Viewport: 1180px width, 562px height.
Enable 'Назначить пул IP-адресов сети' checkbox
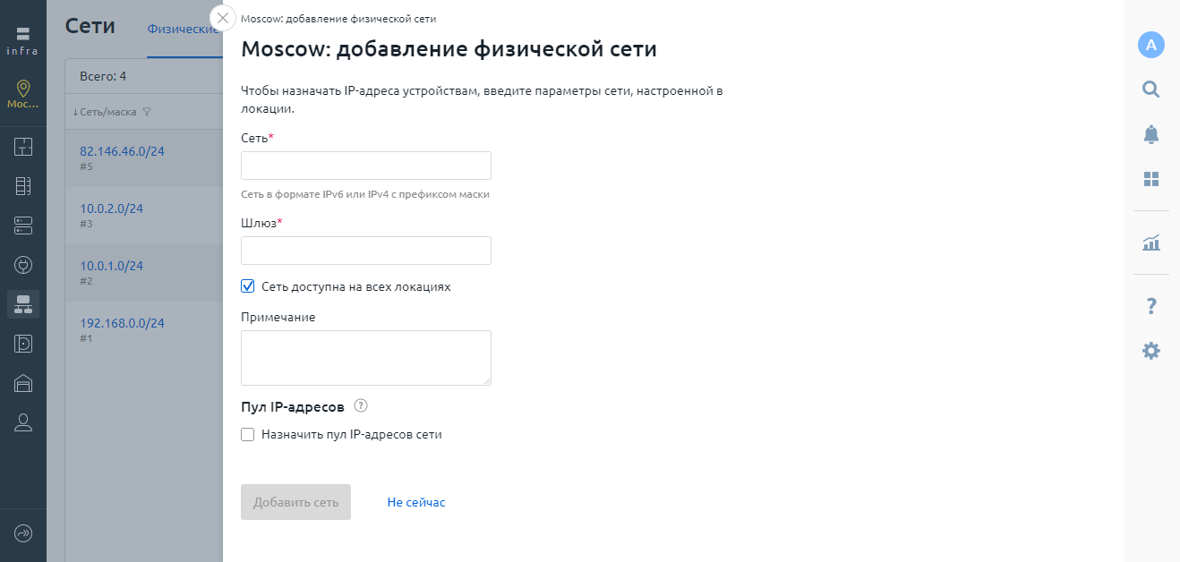pyautogui.click(x=248, y=435)
